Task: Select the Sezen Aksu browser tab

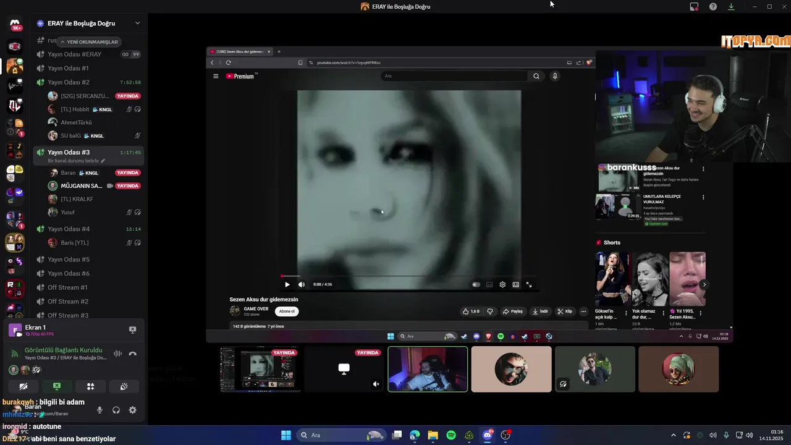Action: (240, 52)
